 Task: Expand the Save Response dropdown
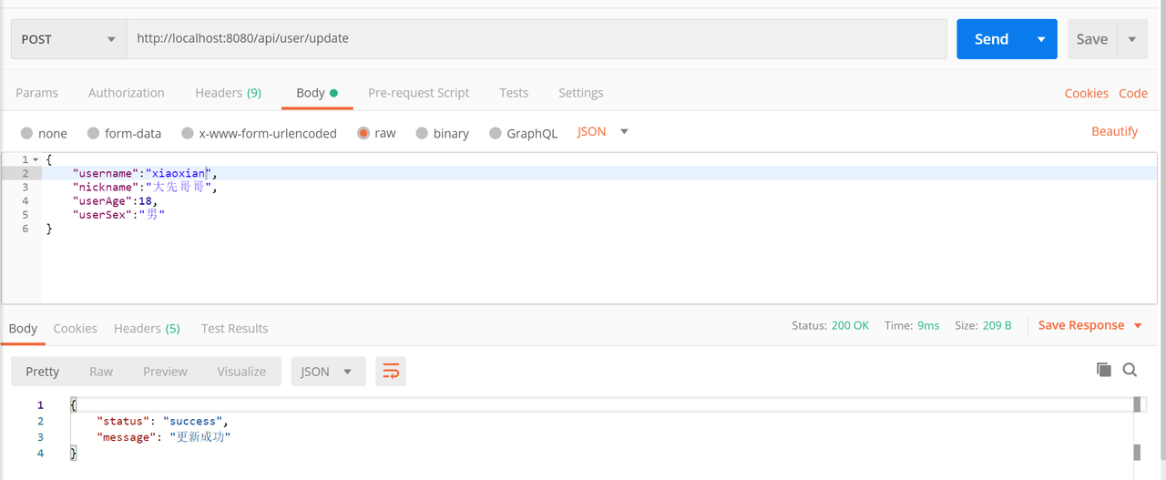point(1138,325)
